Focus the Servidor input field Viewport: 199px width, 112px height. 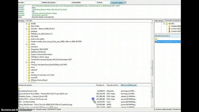(33, 2)
